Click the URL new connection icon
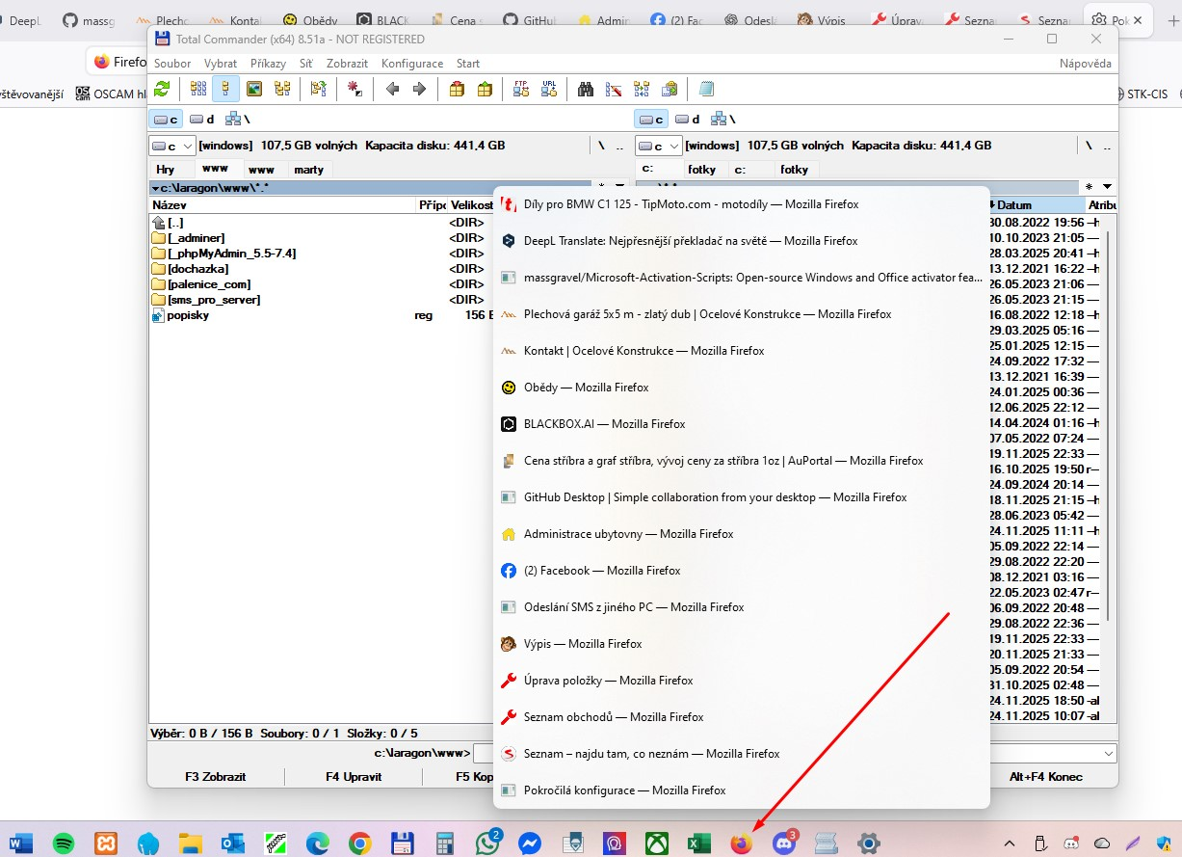The height and width of the screenshot is (857, 1182). tap(549, 89)
